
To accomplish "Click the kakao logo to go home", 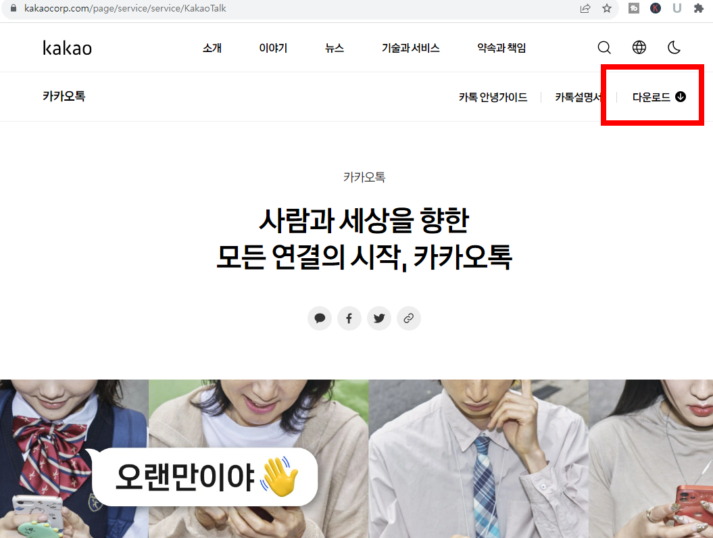I will 66,47.
